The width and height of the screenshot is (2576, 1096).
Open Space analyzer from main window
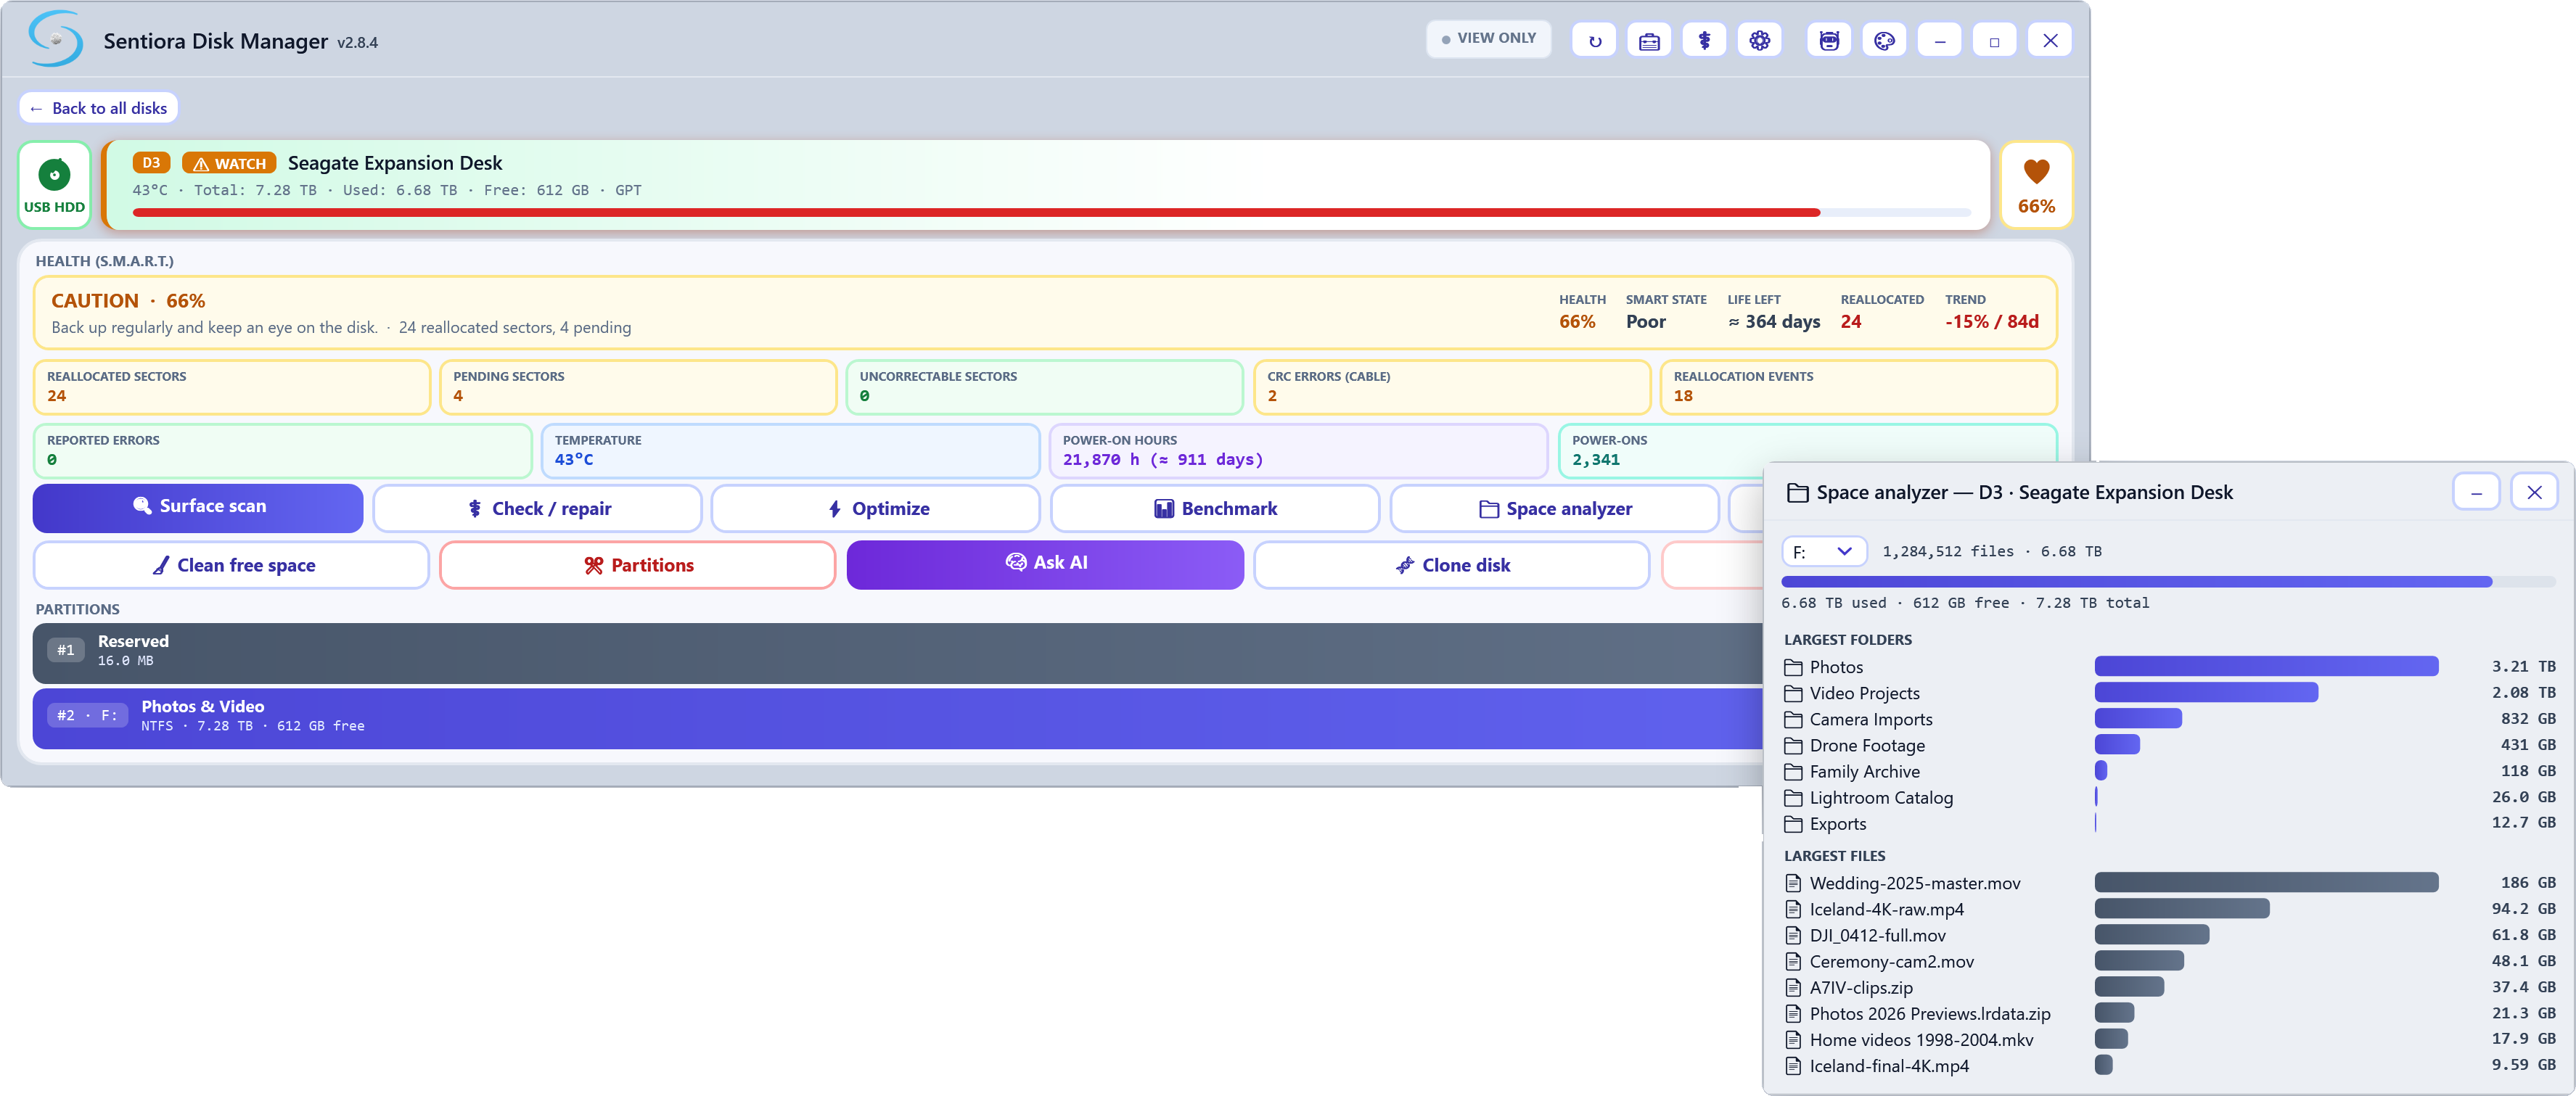1555,509
